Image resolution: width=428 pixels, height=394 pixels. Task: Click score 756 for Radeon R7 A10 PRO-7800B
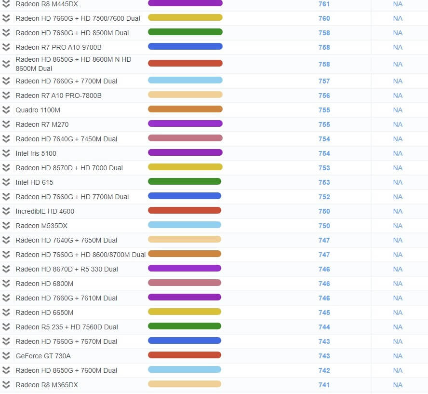[x=324, y=96]
